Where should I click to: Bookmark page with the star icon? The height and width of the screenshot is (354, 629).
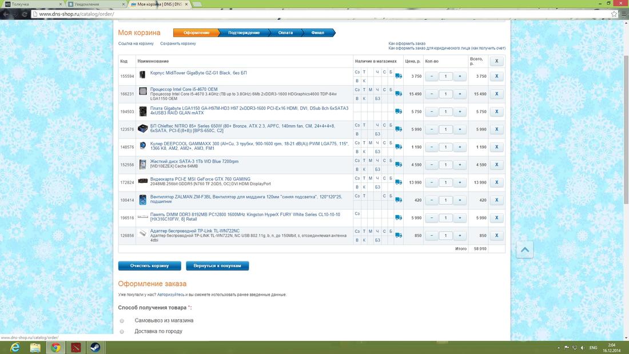tap(614, 14)
